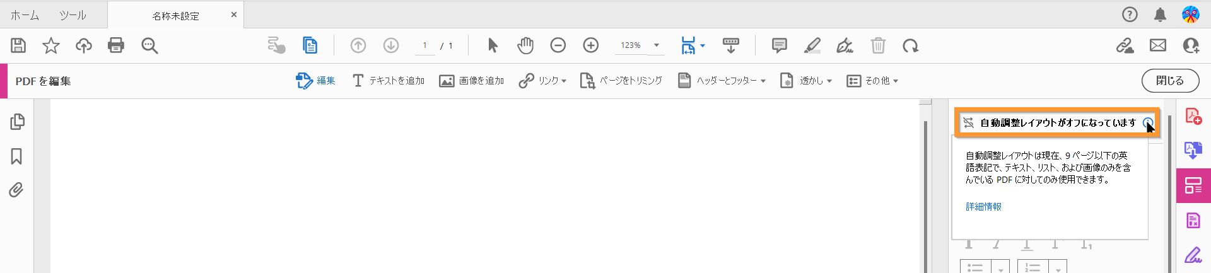This screenshot has width=1211, height=273.
Task: Choose ページをトリミング
Action: point(621,81)
